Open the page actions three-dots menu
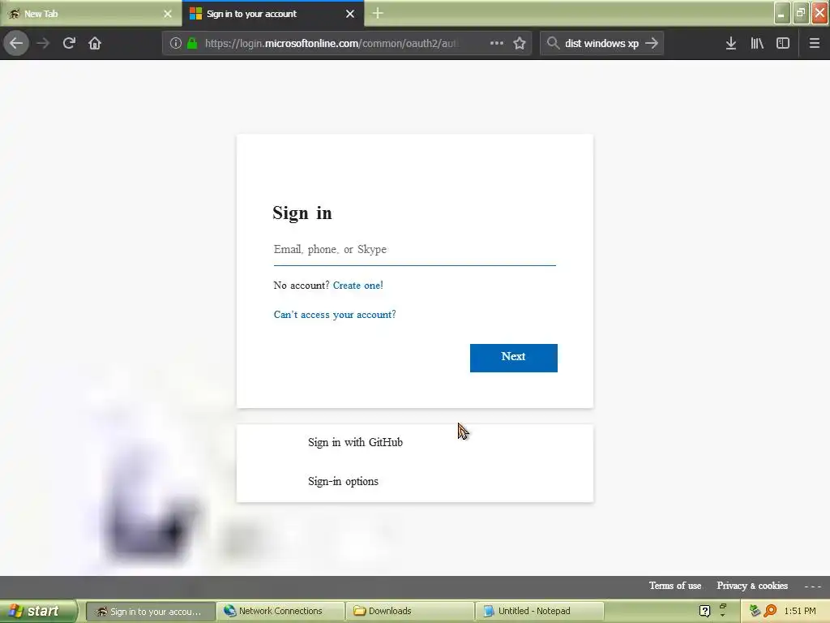This screenshot has height=623, width=830. tap(497, 43)
